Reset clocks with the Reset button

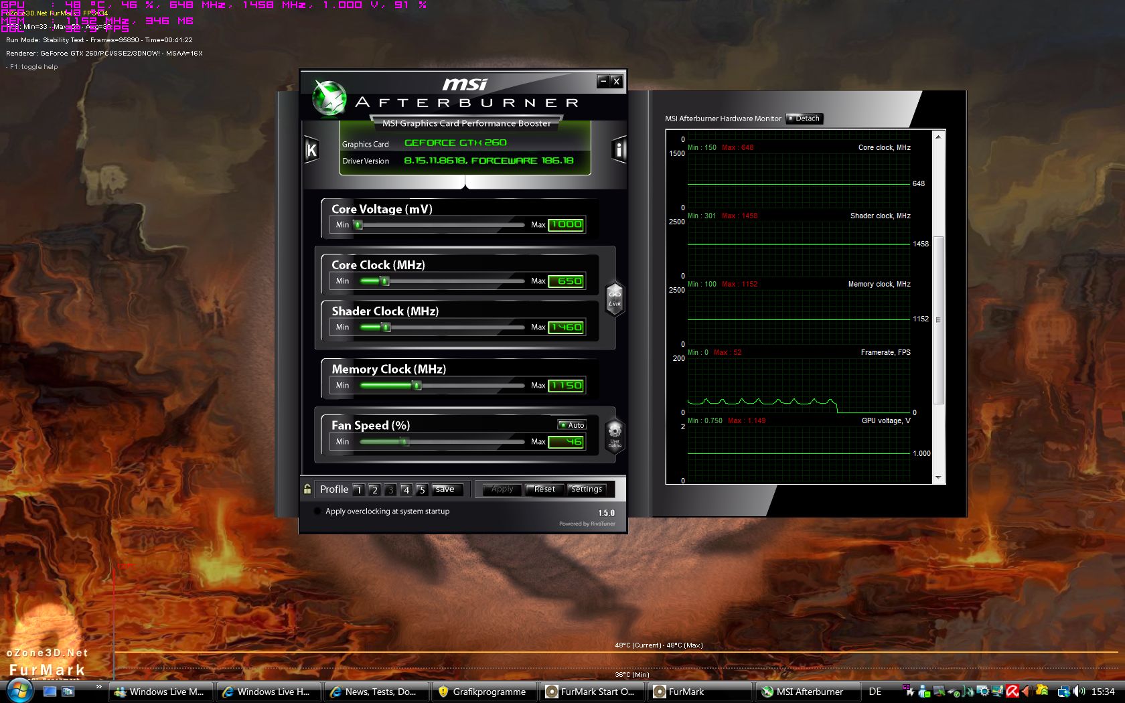pyautogui.click(x=544, y=489)
